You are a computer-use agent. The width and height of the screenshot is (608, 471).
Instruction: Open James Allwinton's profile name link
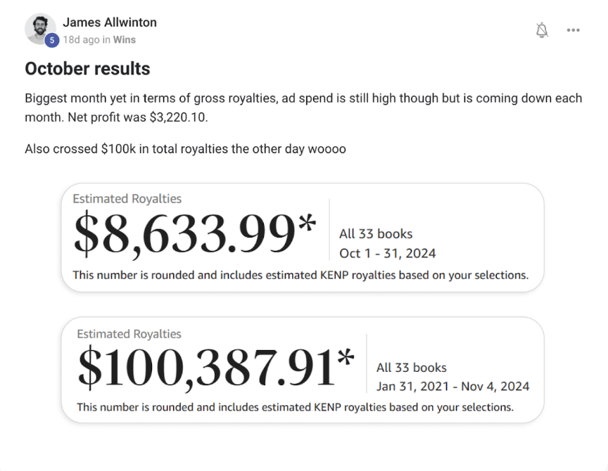click(x=109, y=22)
